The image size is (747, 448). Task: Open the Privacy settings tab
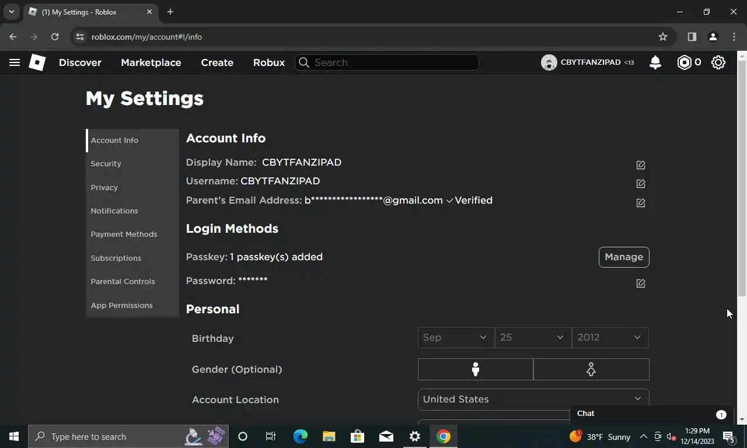pyautogui.click(x=132, y=187)
